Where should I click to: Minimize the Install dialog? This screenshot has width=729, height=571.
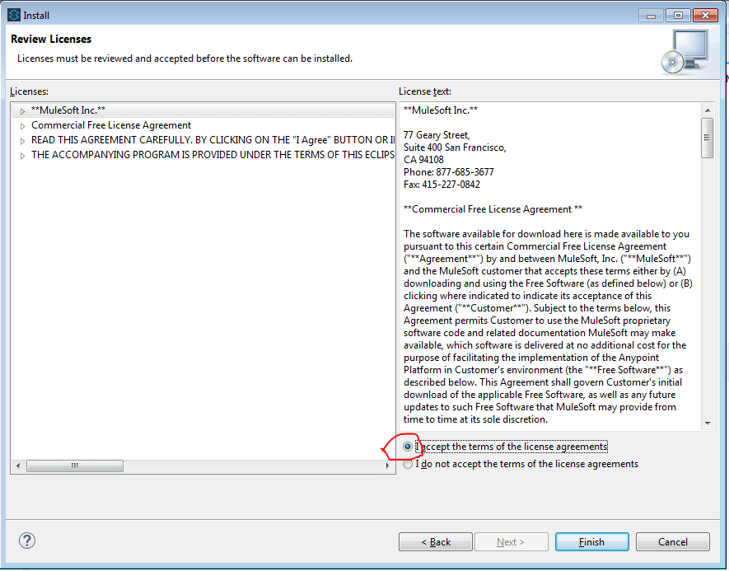[x=651, y=16]
